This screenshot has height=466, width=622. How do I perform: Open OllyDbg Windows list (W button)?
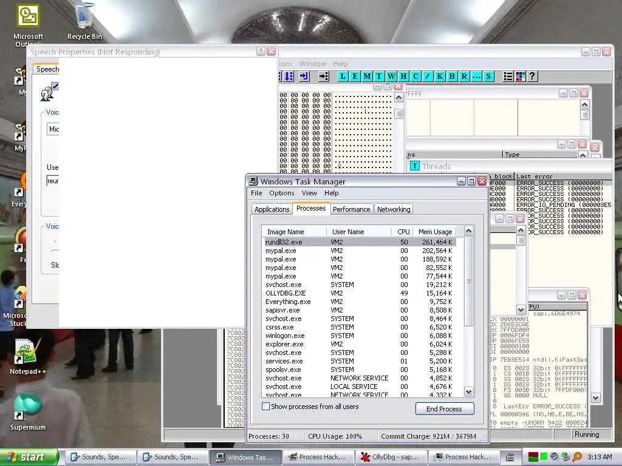coord(392,76)
